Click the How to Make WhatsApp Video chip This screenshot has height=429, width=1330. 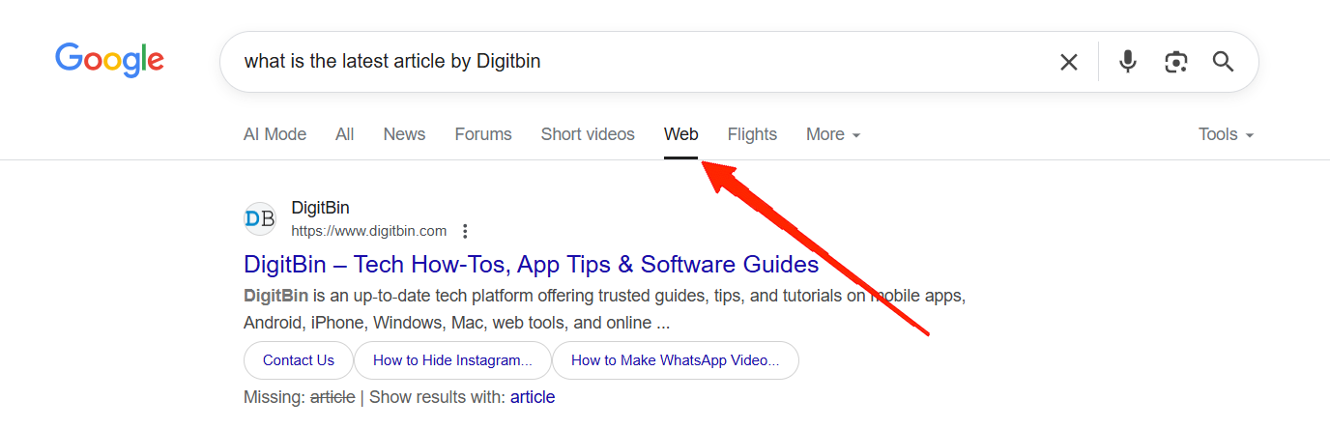676,360
